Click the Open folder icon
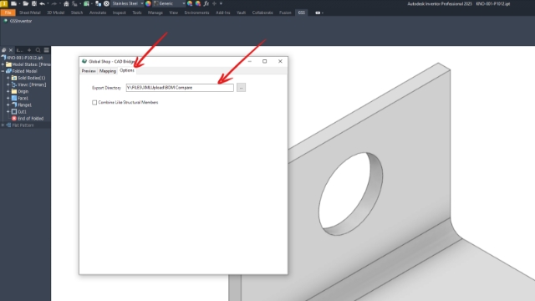 [x=26, y=3]
